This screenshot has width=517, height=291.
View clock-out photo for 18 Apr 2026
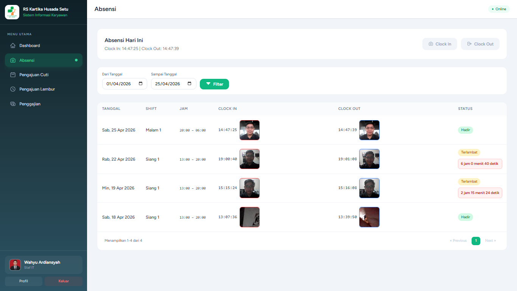click(x=369, y=217)
